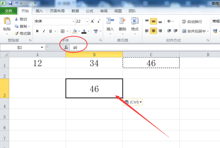Select the Format Painter (格式刷) tool
Screen dimensions: 220x148
(x=17, y=33)
